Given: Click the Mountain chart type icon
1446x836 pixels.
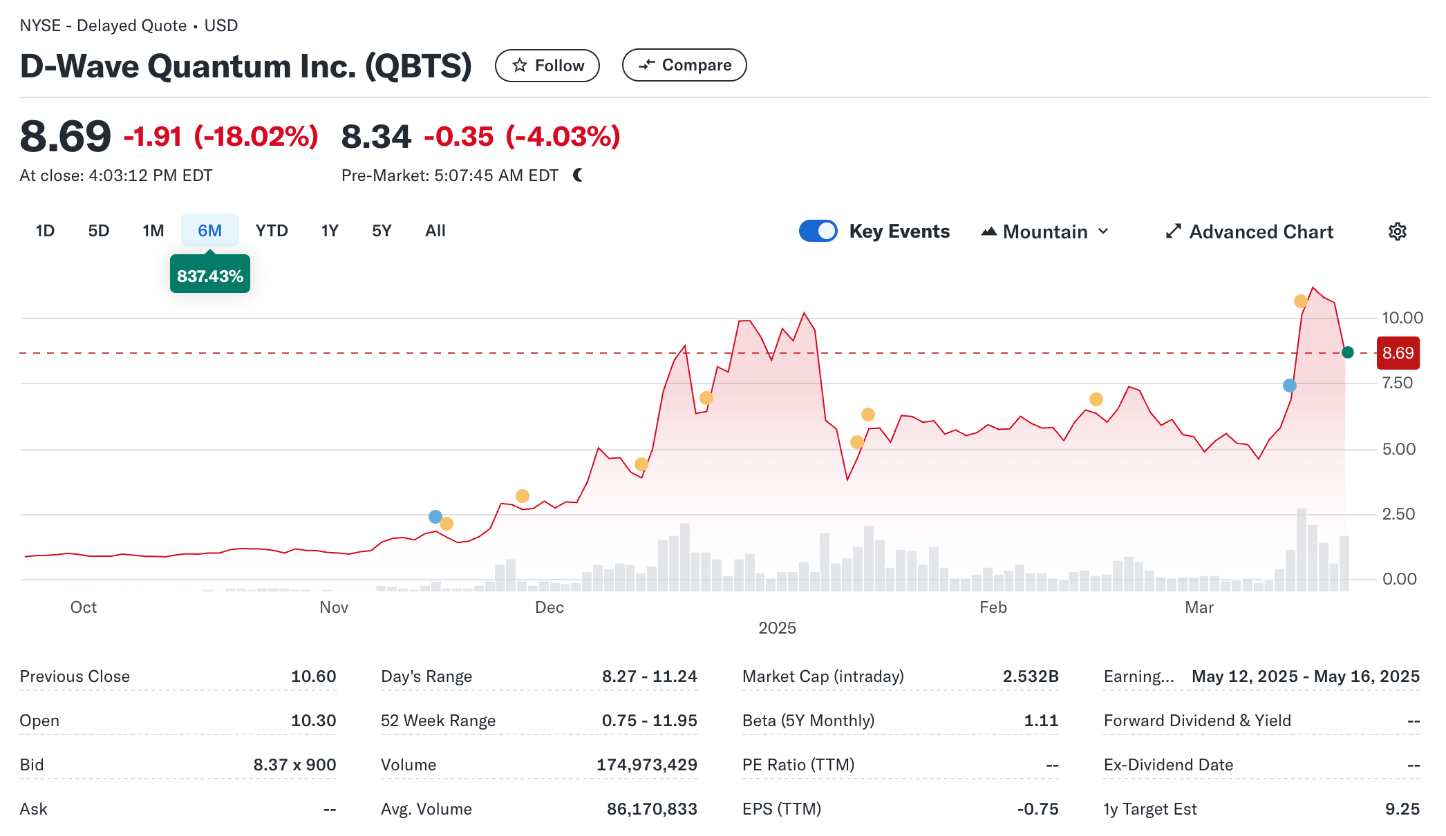Looking at the screenshot, I should (x=988, y=231).
